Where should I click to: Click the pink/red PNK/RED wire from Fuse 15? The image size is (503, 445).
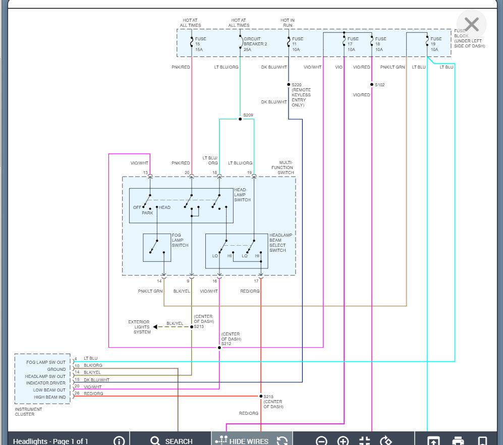(192, 116)
